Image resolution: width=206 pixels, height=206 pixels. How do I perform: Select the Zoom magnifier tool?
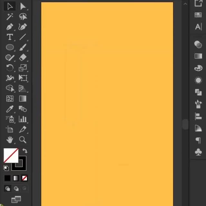23,140
